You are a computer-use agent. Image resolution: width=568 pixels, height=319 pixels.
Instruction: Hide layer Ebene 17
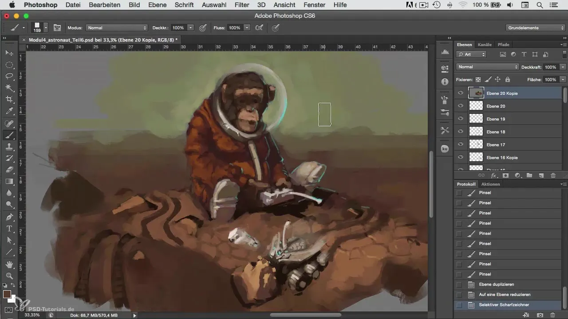[461, 145]
